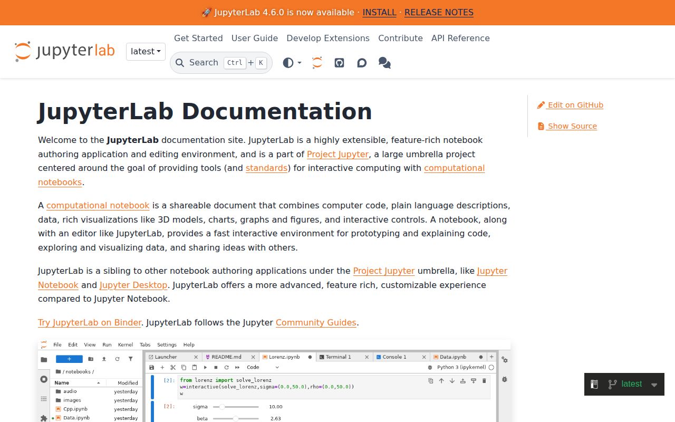Click the JupyterLab logo in the header

click(65, 51)
